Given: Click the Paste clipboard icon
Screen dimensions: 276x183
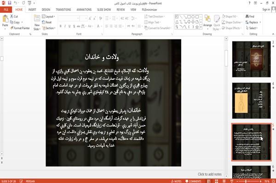Looking at the screenshot, I should click(5, 19).
